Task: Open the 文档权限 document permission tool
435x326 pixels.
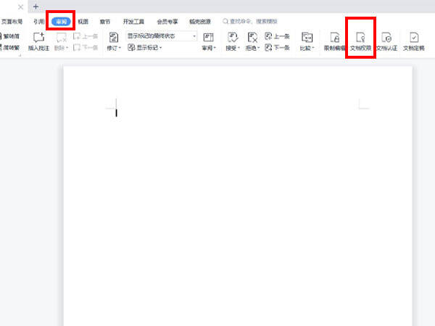Action: click(360, 41)
